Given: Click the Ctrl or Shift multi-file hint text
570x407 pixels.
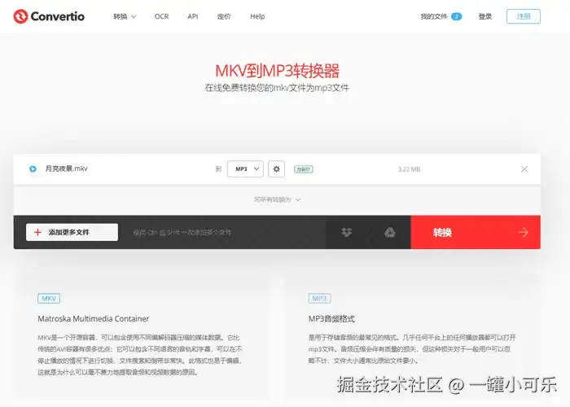Looking at the screenshot, I should pos(182,233).
